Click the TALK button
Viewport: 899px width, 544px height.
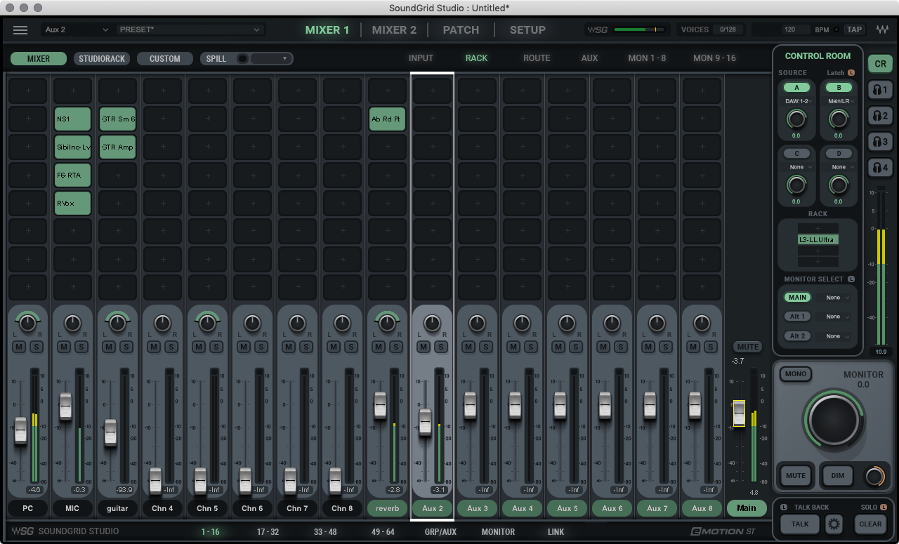click(800, 524)
